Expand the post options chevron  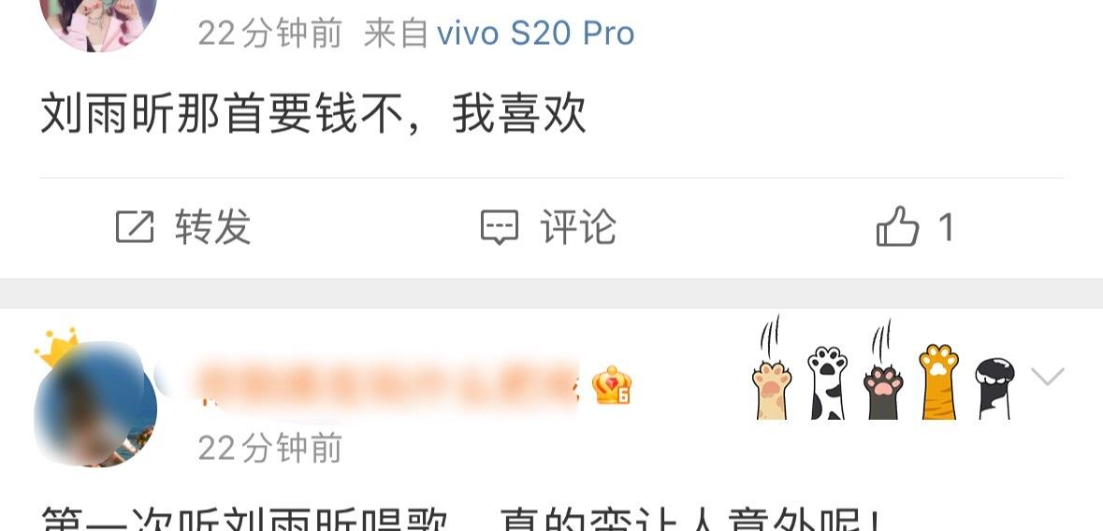tap(1048, 377)
